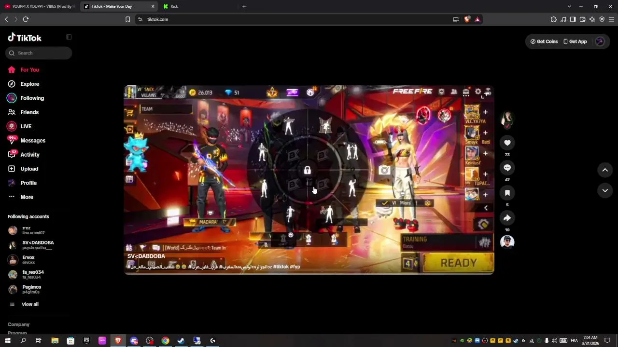This screenshot has height=347, width=618.
Task: Open Google Chrome from the taskbar
Action: pos(165,341)
